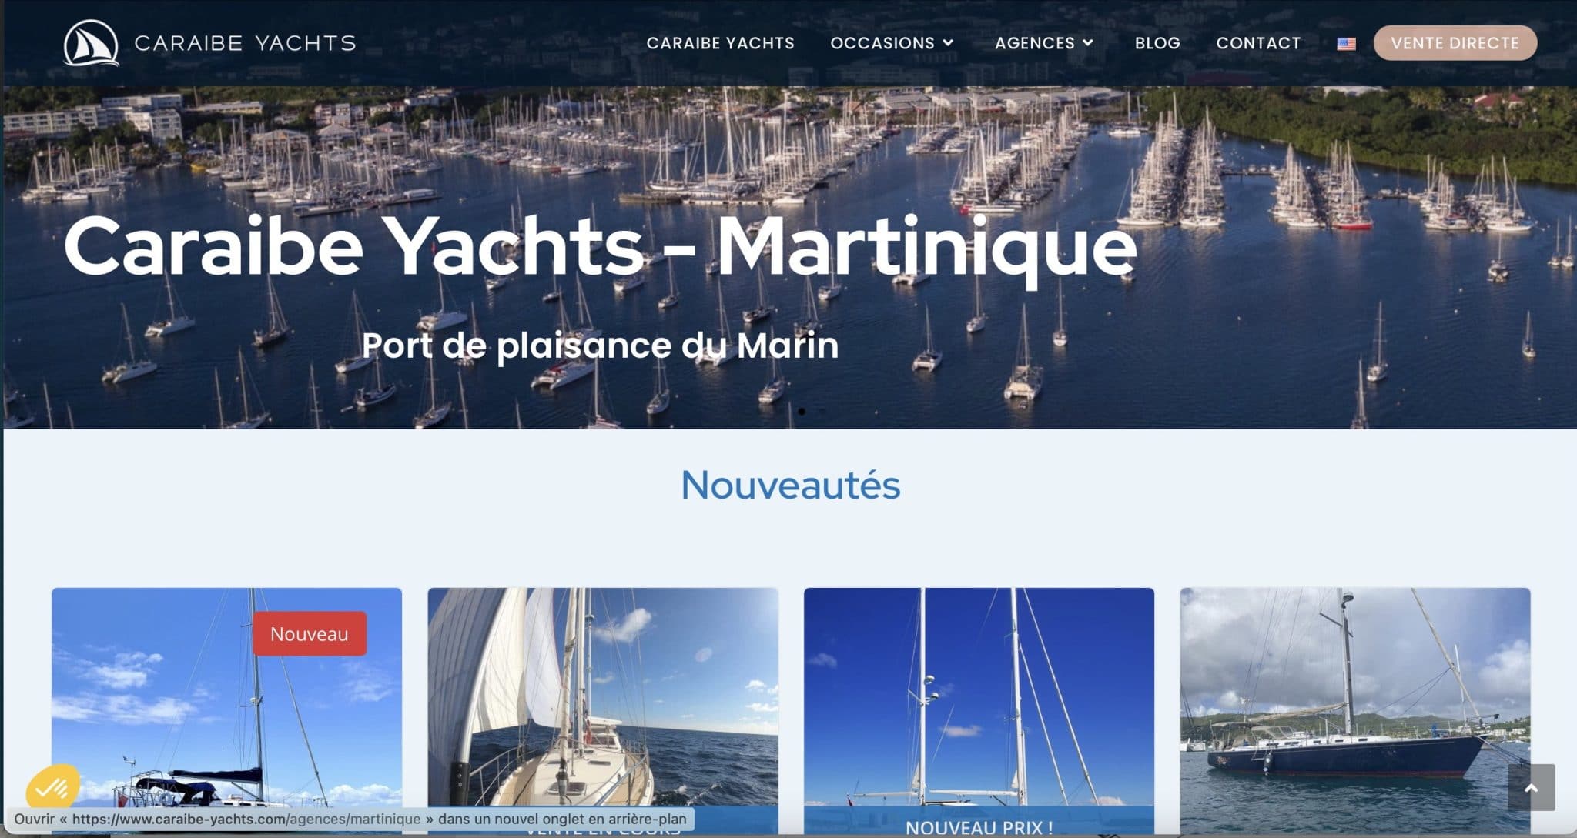Click the CARAIBE YACHTS nav menu item
The height and width of the screenshot is (838, 1577).
720,43
